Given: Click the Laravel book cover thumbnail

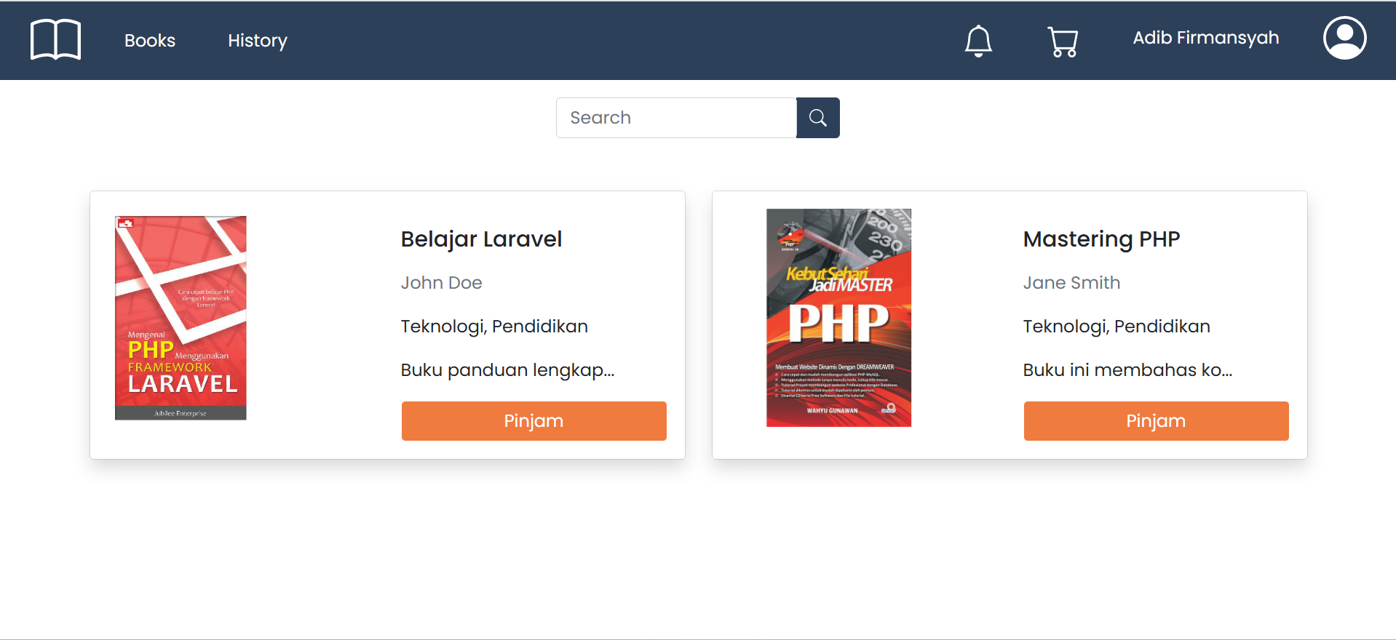Looking at the screenshot, I should tap(180, 318).
